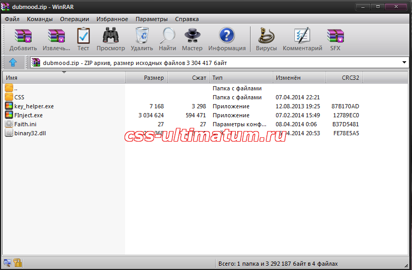Click CRC value 12789EC0
412x270 pixels.
[x=346, y=115]
